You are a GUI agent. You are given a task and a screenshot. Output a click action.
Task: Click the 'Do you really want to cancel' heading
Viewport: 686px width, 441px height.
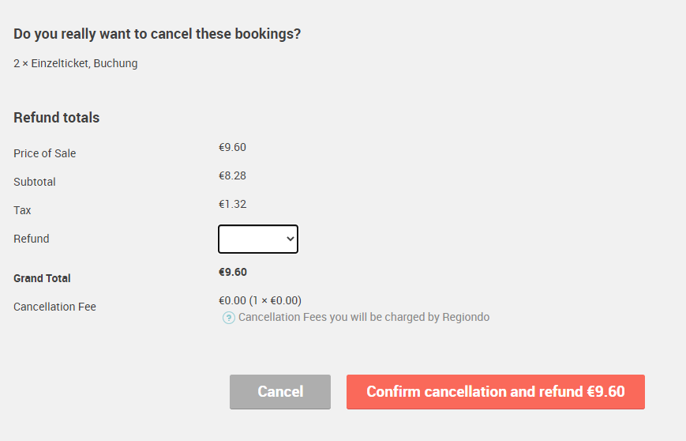click(x=157, y=34)
